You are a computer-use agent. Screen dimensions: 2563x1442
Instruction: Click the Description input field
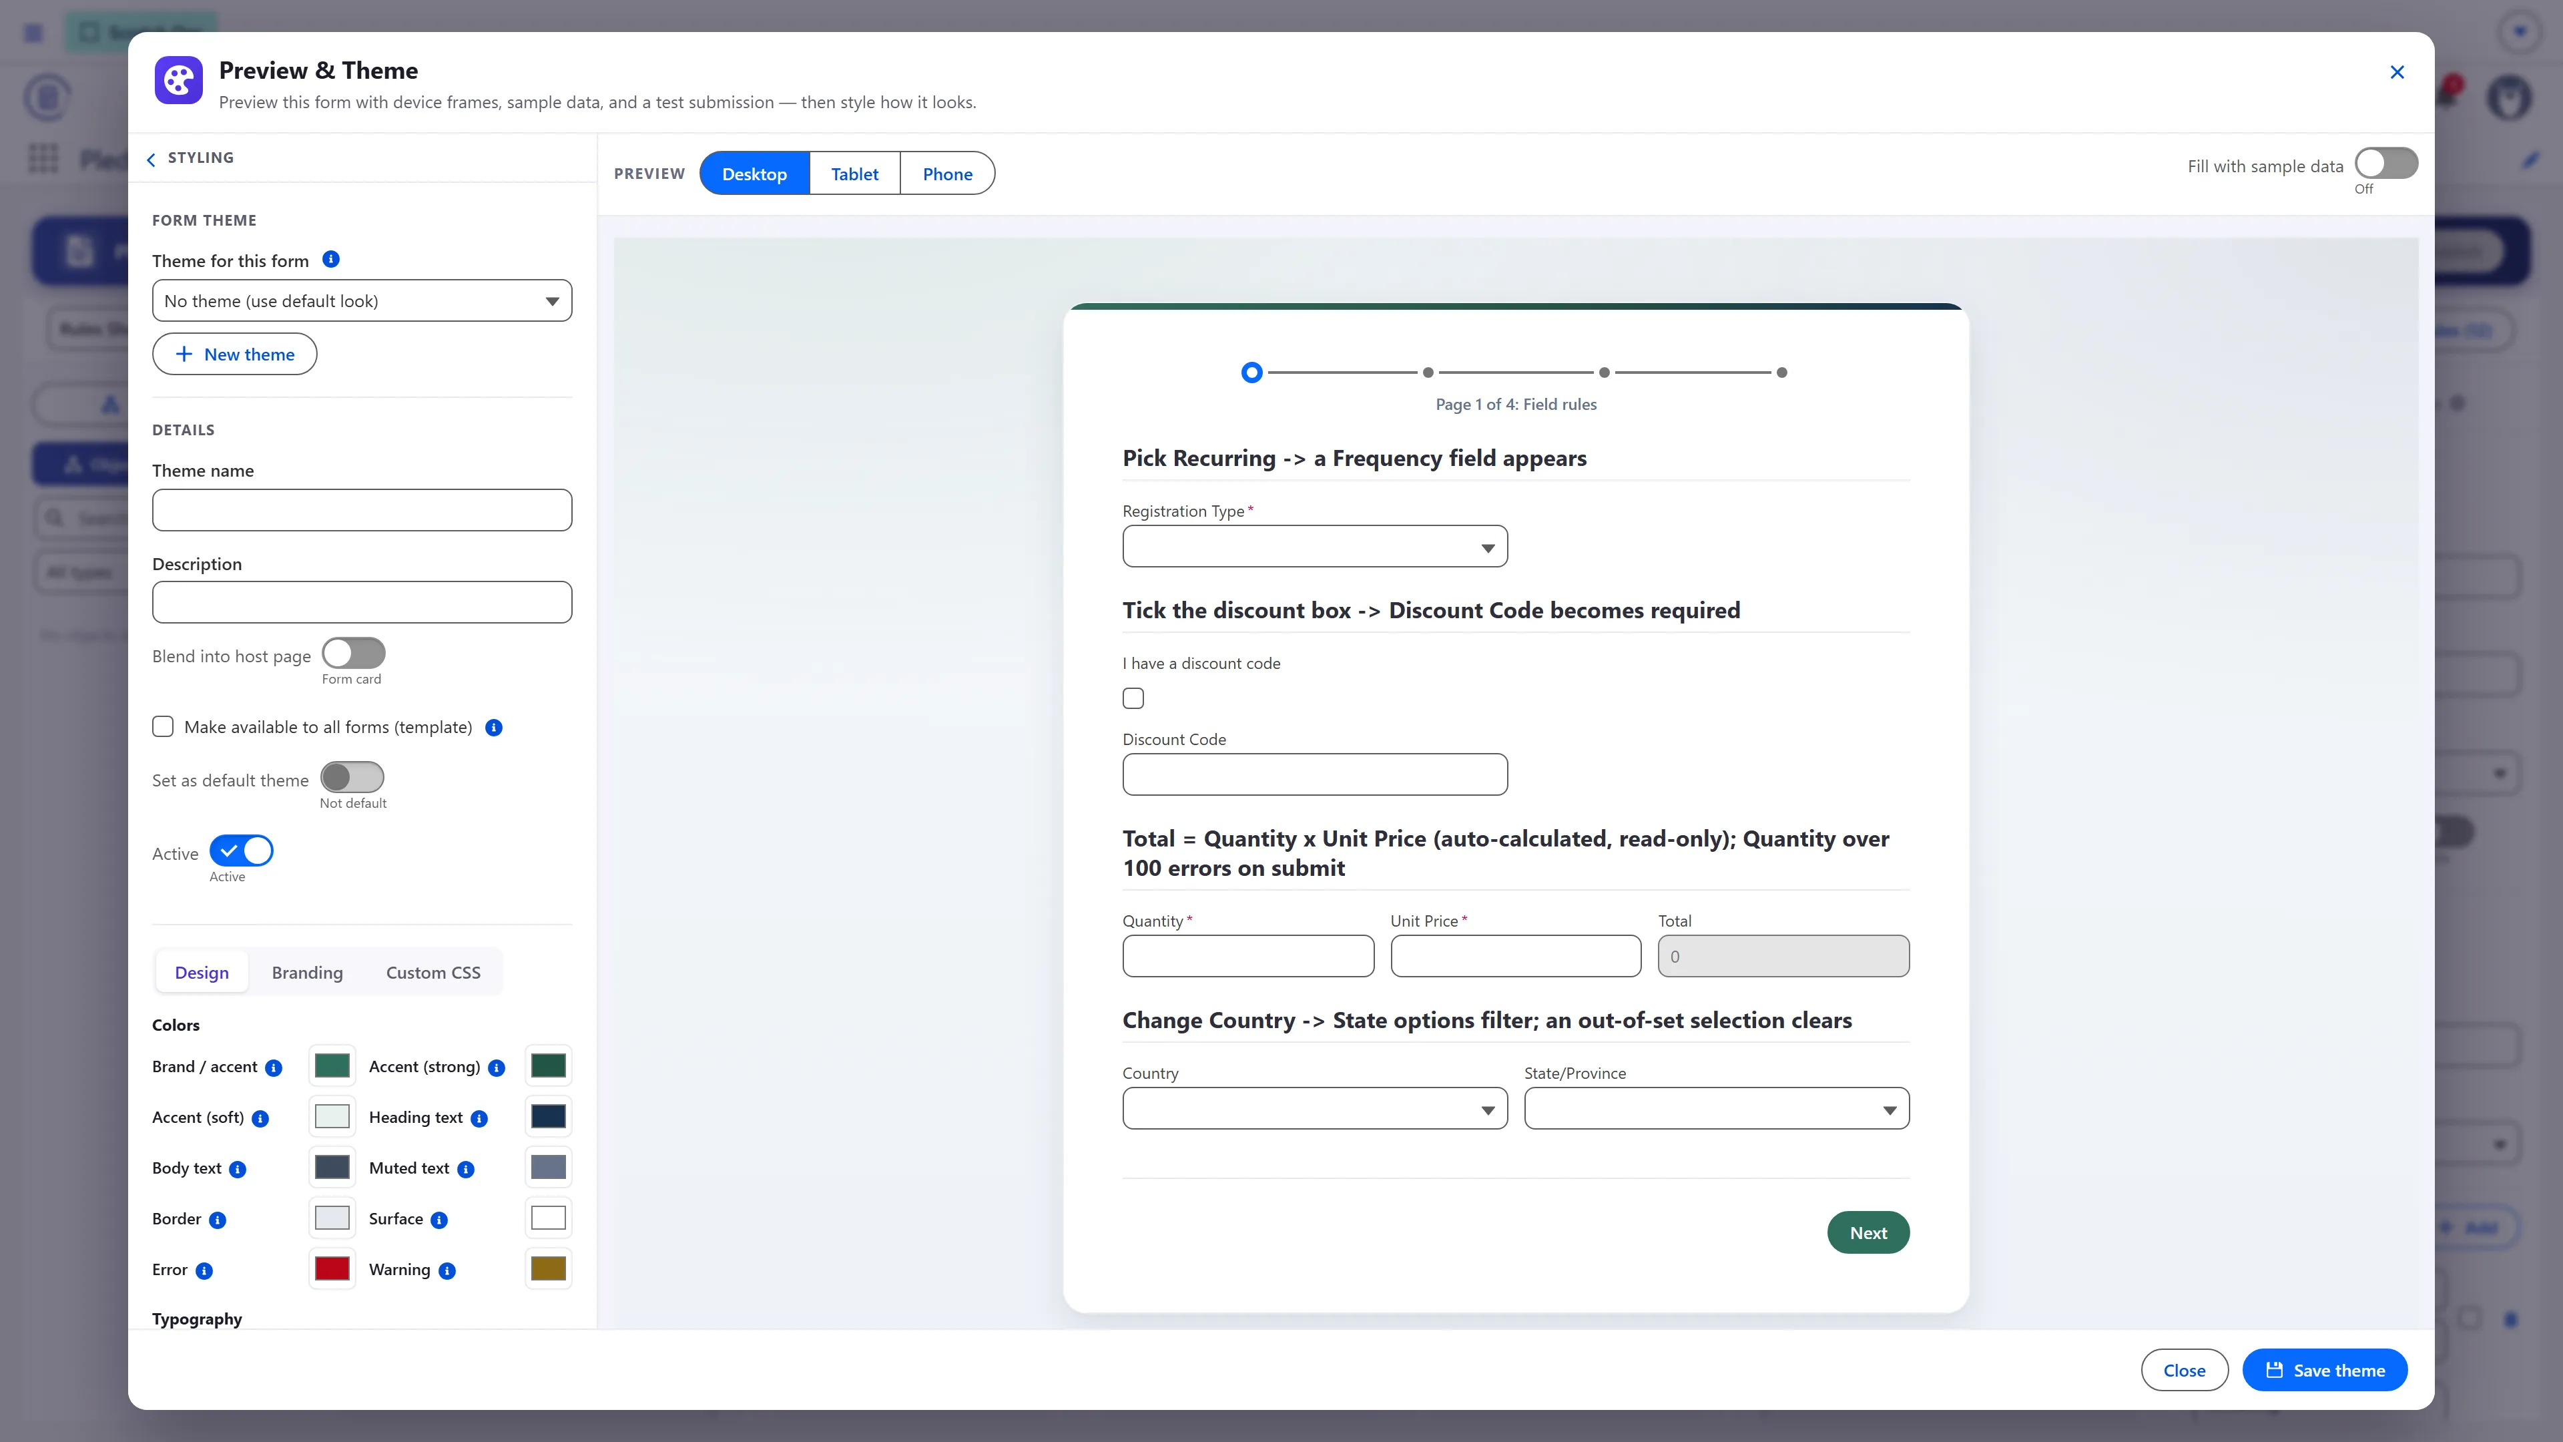tap(362, 602)
